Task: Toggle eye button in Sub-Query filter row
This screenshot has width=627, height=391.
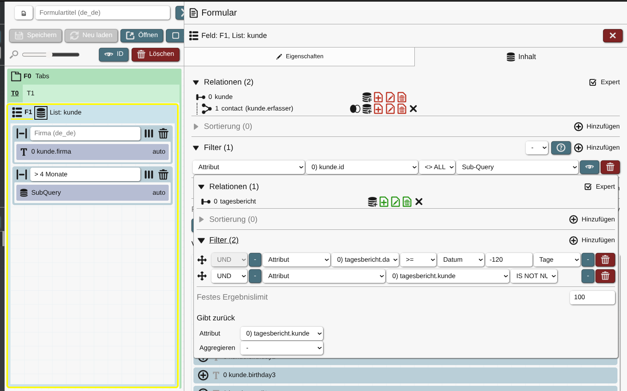Action: pos(590,167)
